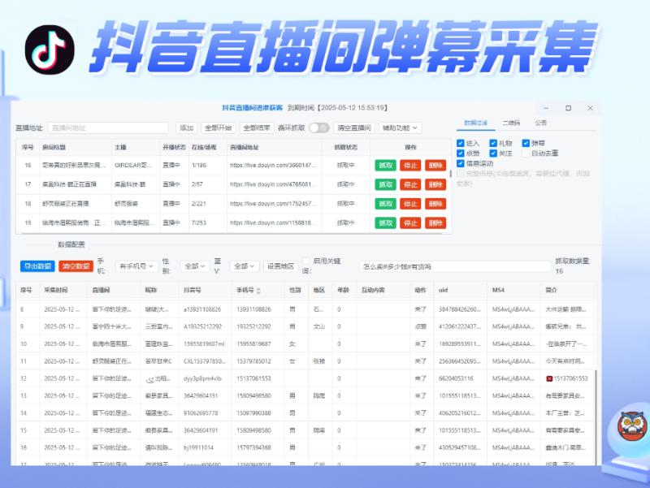Viewport: 650px width, 488px height.
Task: Switch to the 二维码 QR code tab
Action: pyautogui.click(x=510, y=123)
